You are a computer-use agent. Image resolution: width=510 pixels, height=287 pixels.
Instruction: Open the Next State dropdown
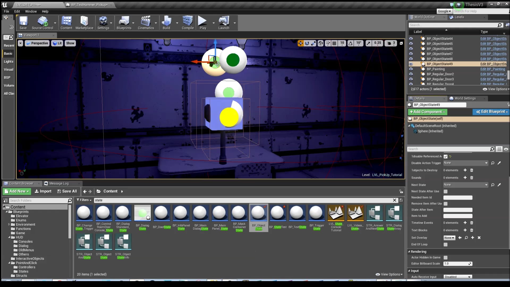click(465, 185)
